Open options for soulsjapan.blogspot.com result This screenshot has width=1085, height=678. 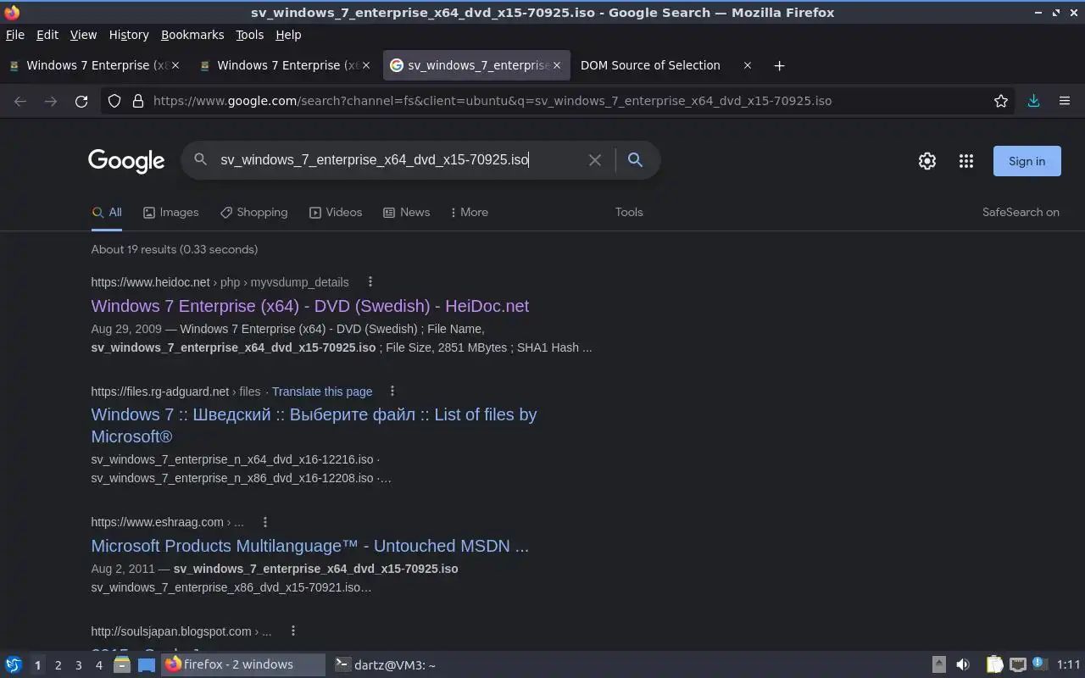click(x=292, y=631)
